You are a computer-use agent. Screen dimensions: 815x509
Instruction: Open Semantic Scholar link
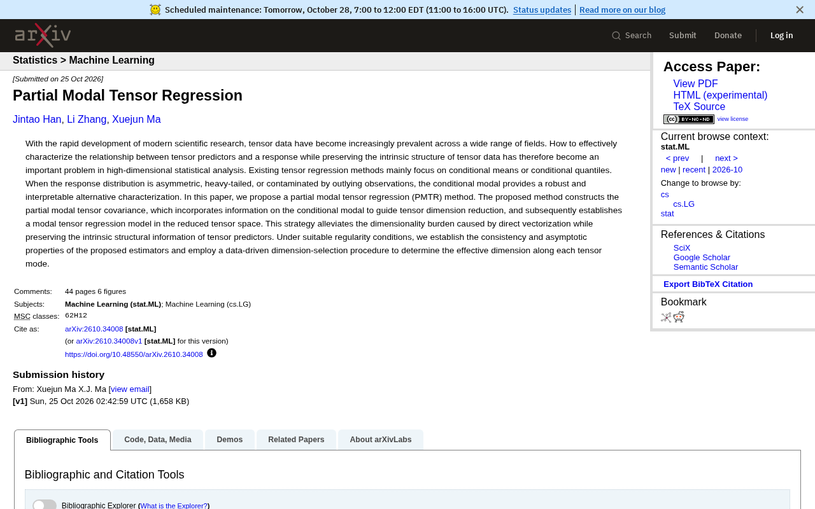[705, 267]
